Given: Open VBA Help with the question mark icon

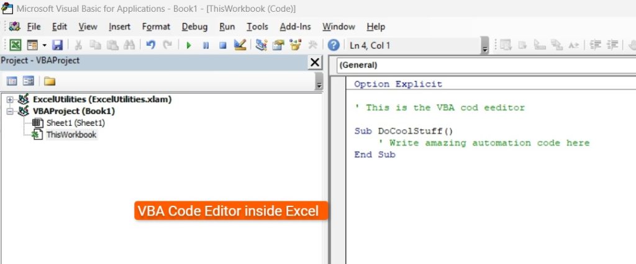Looking at the screenshot, I should [334, 45].
